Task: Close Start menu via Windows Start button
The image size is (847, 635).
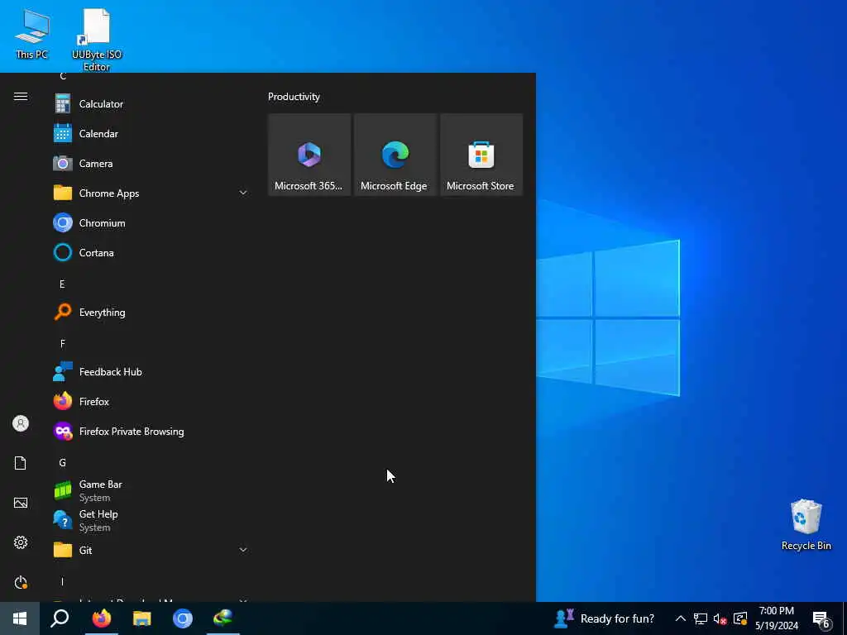Action: click(20, 618)
